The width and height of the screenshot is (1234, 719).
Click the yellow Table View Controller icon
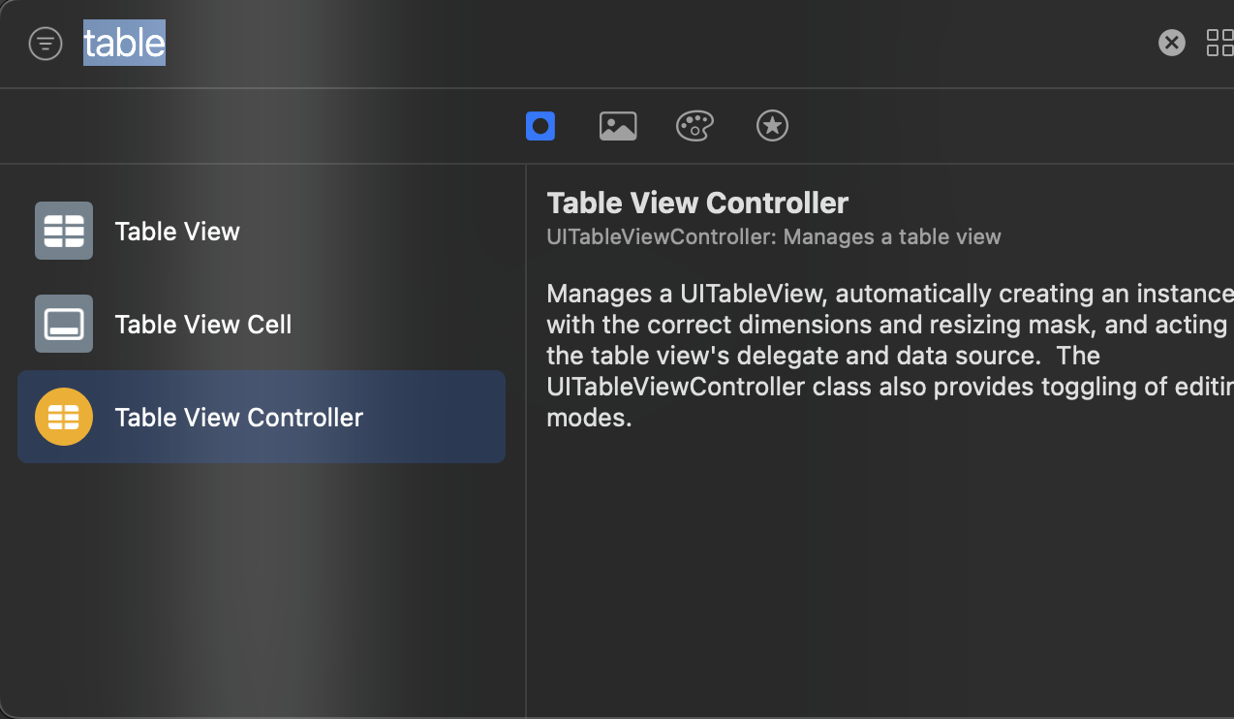[64, 417]
